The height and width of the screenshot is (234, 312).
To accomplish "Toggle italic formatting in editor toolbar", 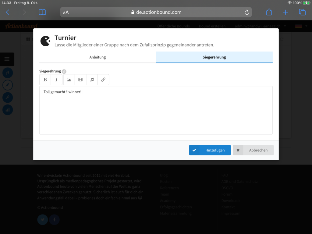I will pos(56,80).
